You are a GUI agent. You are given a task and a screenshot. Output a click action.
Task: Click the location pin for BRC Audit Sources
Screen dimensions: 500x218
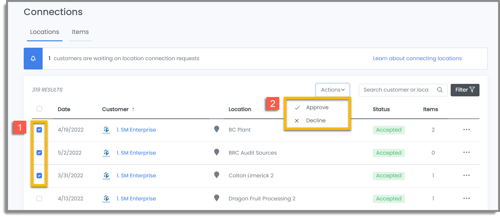click(217, 152)
